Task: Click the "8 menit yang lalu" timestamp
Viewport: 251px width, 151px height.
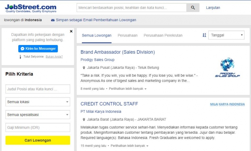Action: tap(92, 89)
